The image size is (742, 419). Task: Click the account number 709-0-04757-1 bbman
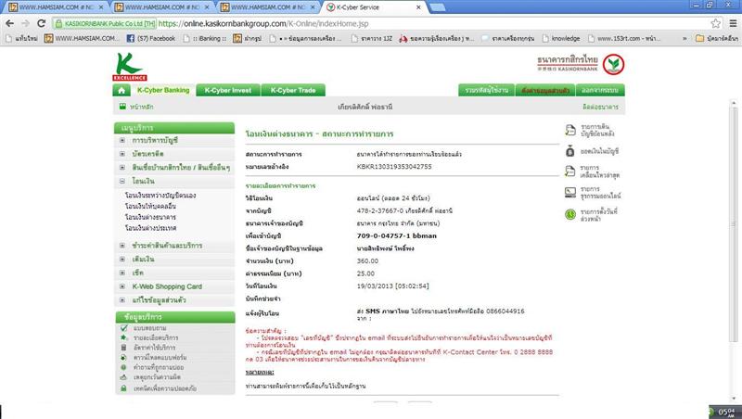coord(397,235)
